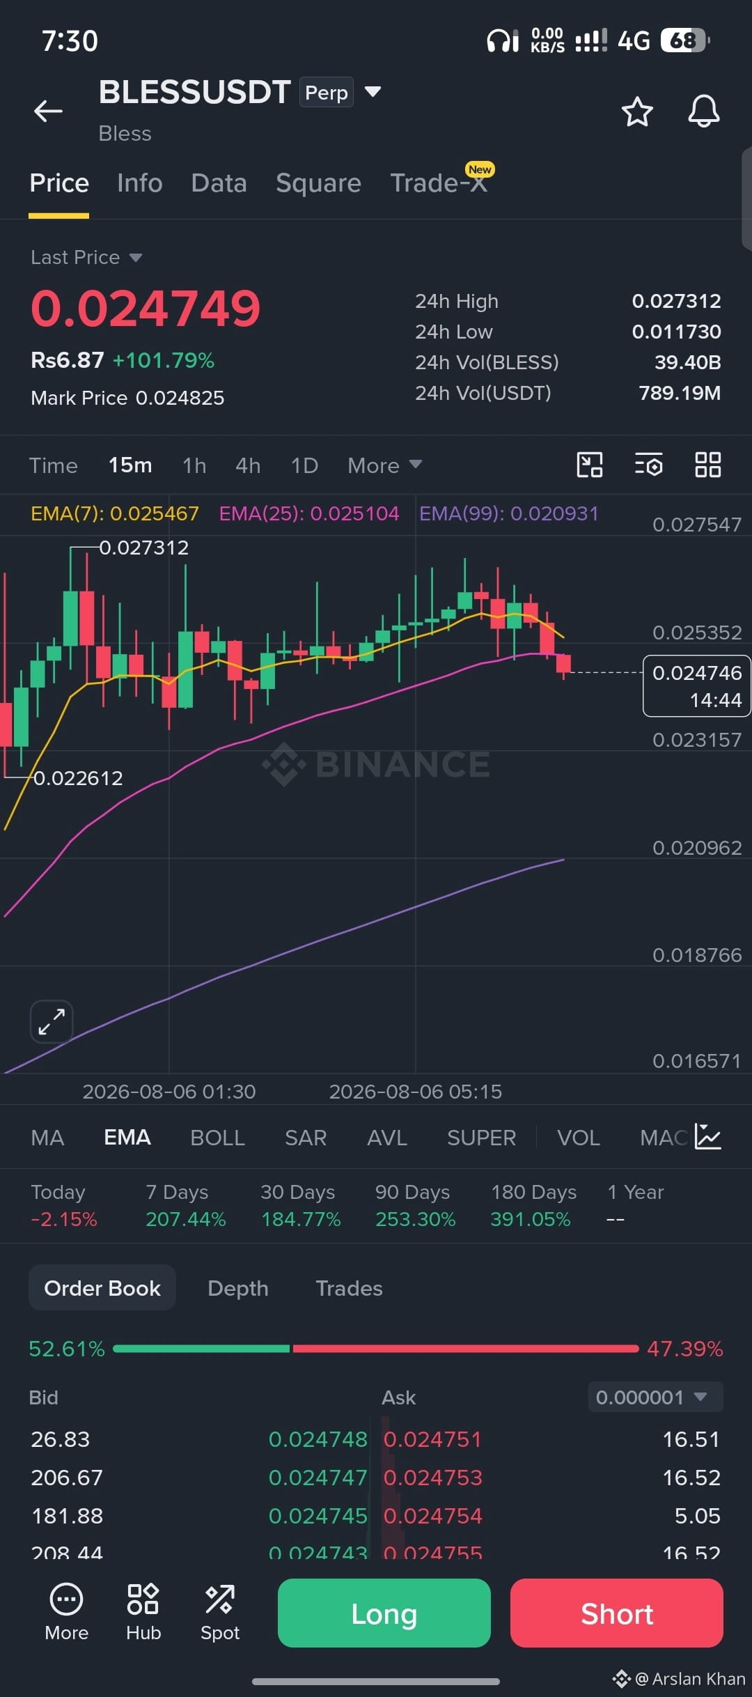Open indicator settings chart icon
752x1697 pixels.
pos(708,1137)
